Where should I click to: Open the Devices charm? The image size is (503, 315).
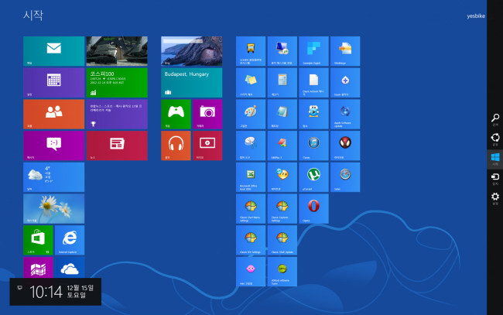495,179
